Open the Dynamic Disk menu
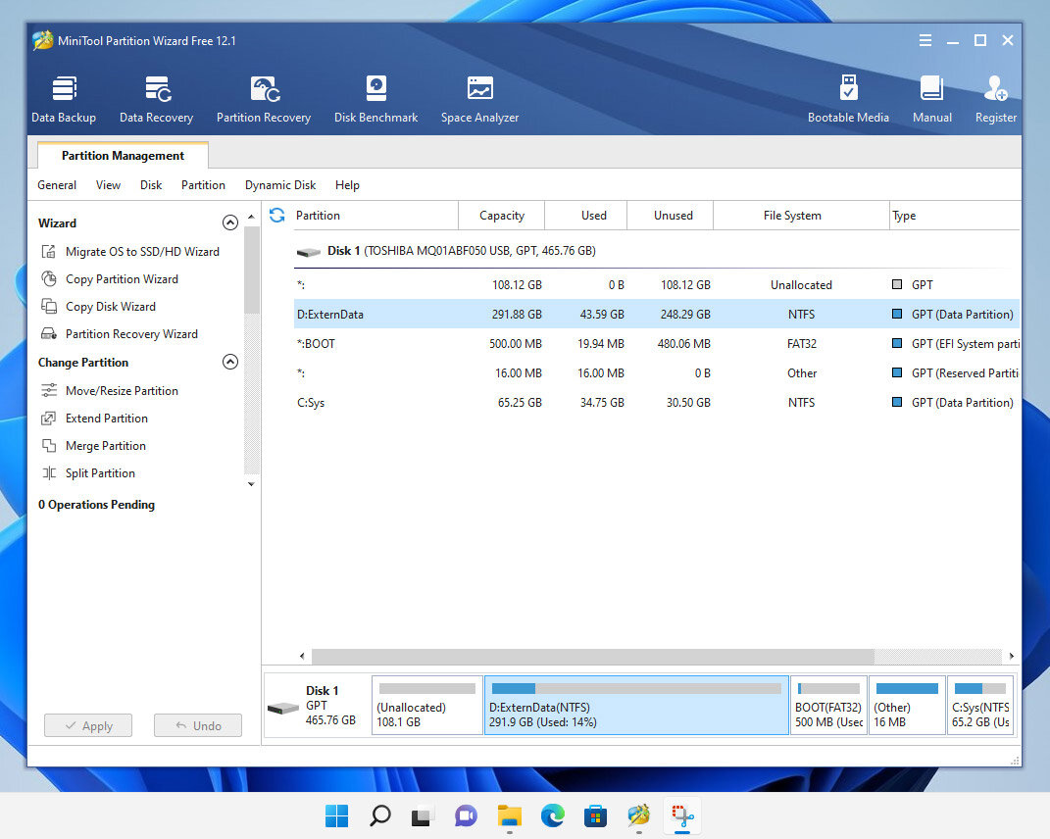 tap(280, 185)
